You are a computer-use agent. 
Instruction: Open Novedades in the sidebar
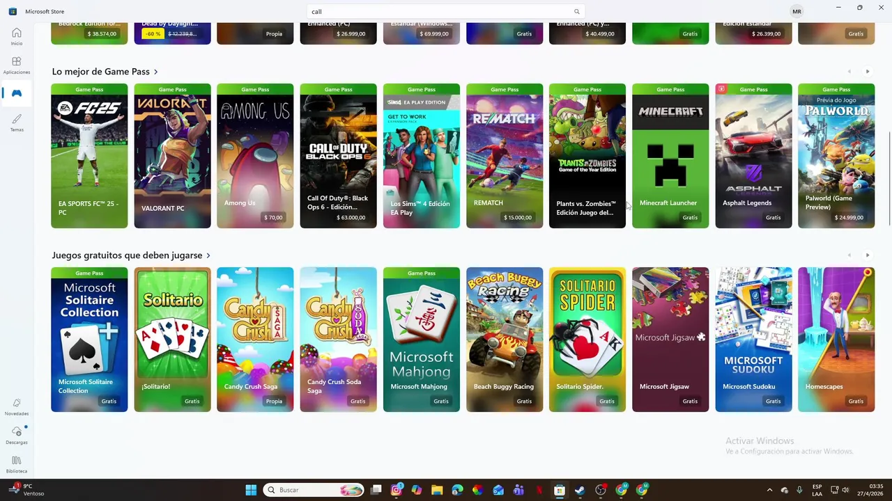click(16, 407)
